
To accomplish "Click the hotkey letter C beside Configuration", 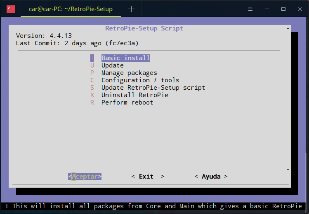I will coord(92,80).
